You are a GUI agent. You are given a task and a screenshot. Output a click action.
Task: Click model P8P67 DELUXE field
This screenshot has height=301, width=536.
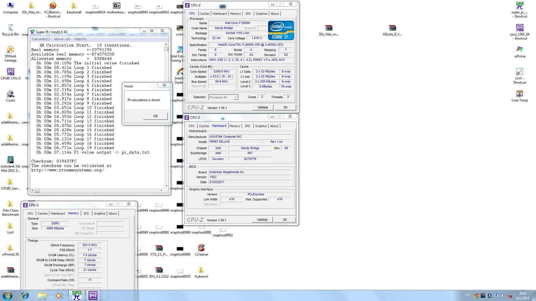(x=234, y=142)
